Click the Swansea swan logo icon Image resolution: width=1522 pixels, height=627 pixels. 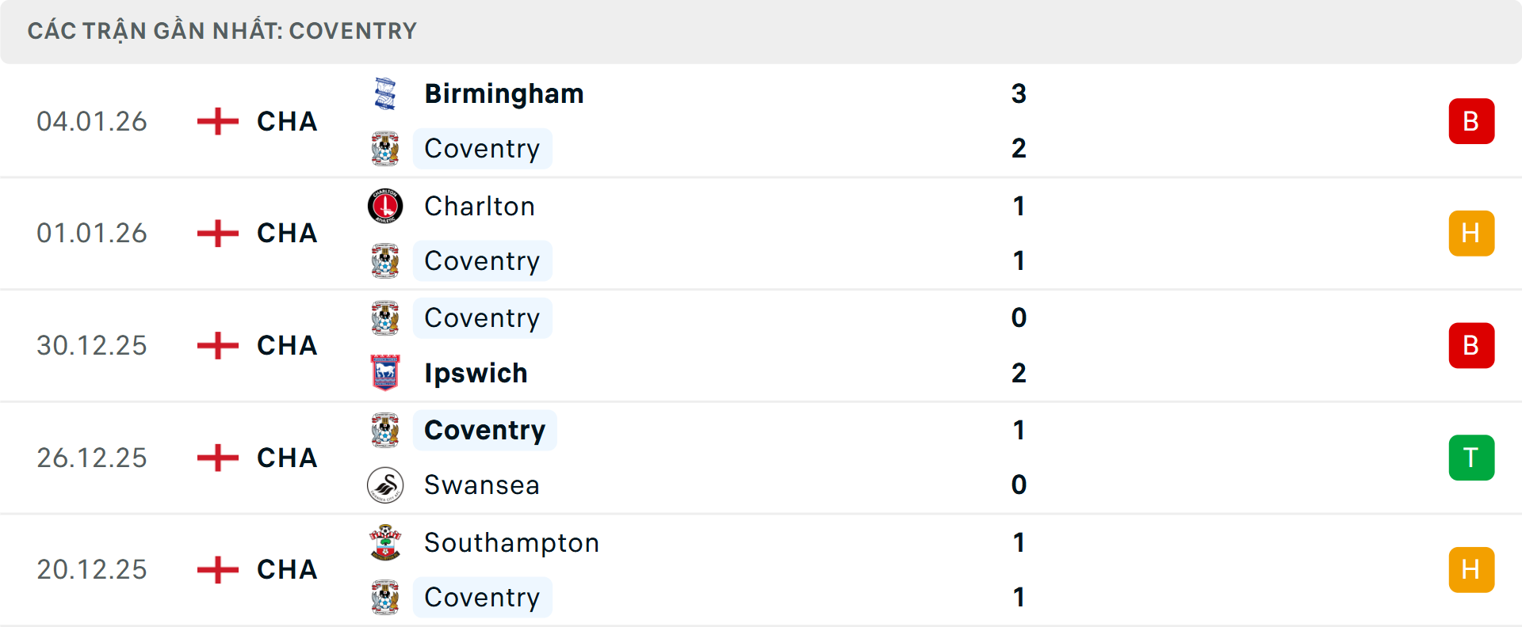coord(386,485)
